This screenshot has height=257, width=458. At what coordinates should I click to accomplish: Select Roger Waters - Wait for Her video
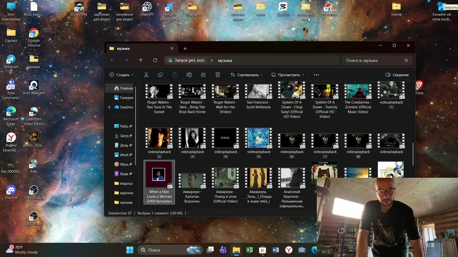pos(225,99)
